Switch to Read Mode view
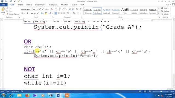The height and width of the screenshot is (98, 175). point(140,91)
